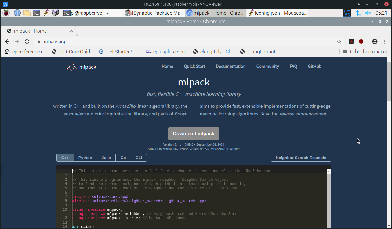
Task: Select the Python language tab
Action: point(85,158)
